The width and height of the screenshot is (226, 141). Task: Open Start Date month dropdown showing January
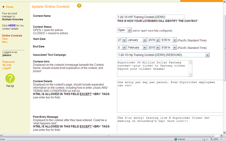(x=137, y=40)
